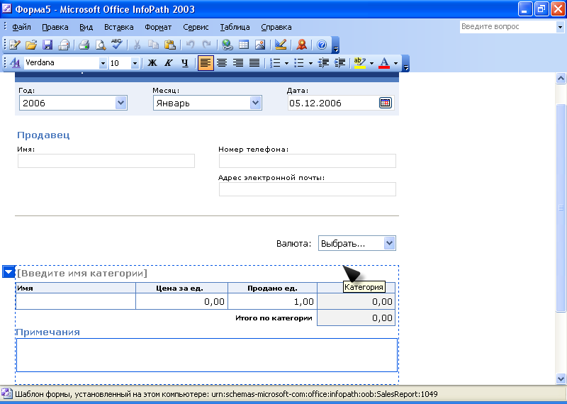
Task: Open the InfoPath Help icon
Action: pyautogui.click(x=322, y=45)
